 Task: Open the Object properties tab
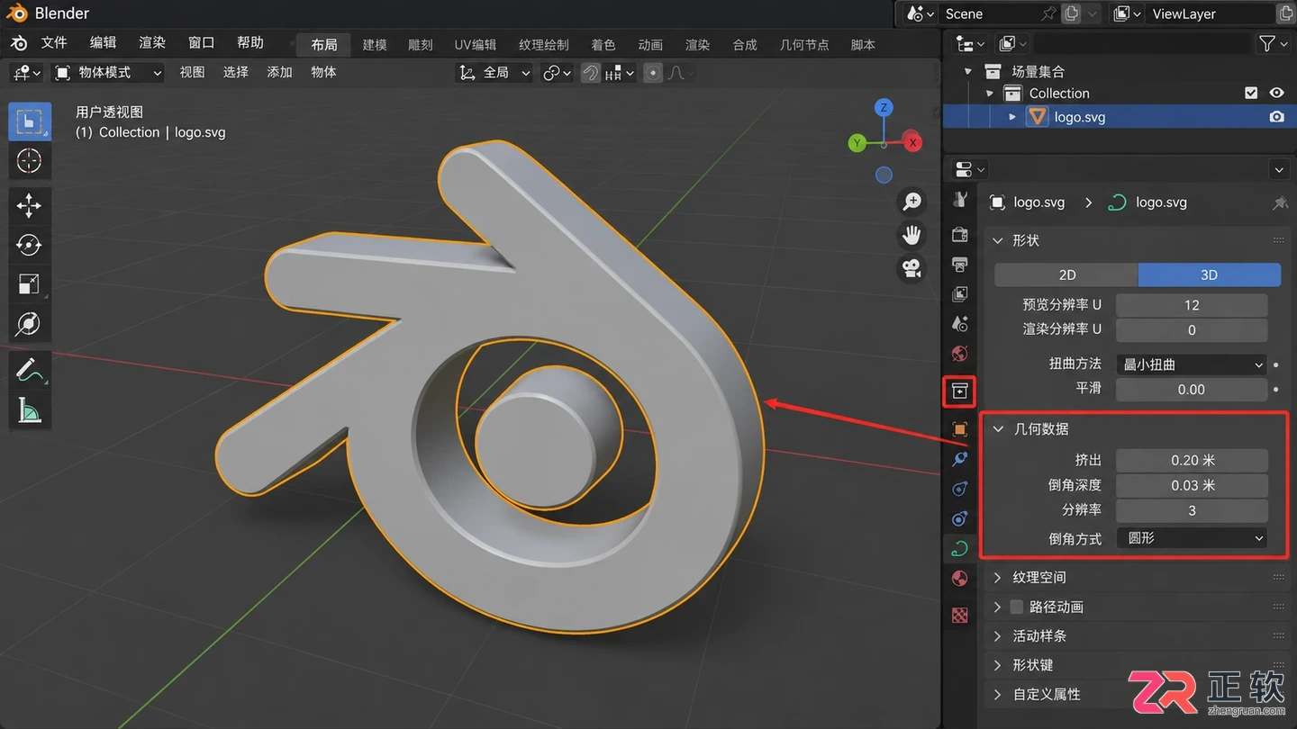(x=960, y=430)
